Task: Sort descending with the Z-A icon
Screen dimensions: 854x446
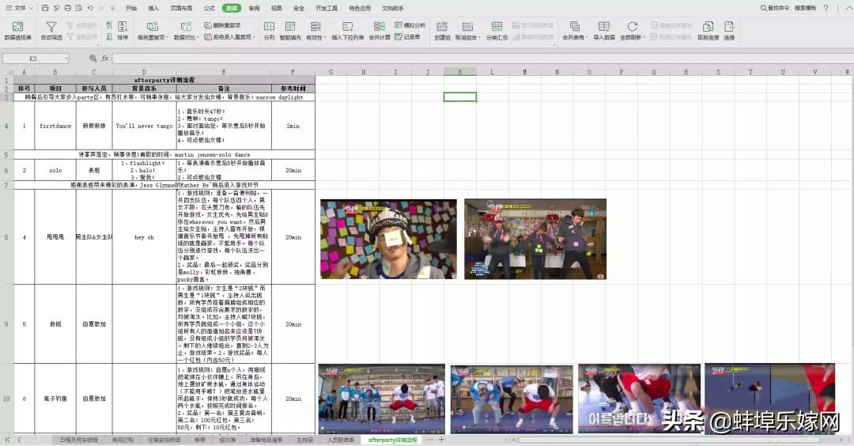Action: [x=109, y=36]
